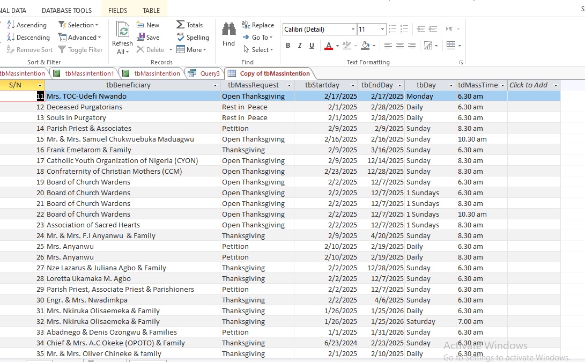
Task: Toggle Underline text formatting
Action: pyautogui.click(x=312, y=46)
